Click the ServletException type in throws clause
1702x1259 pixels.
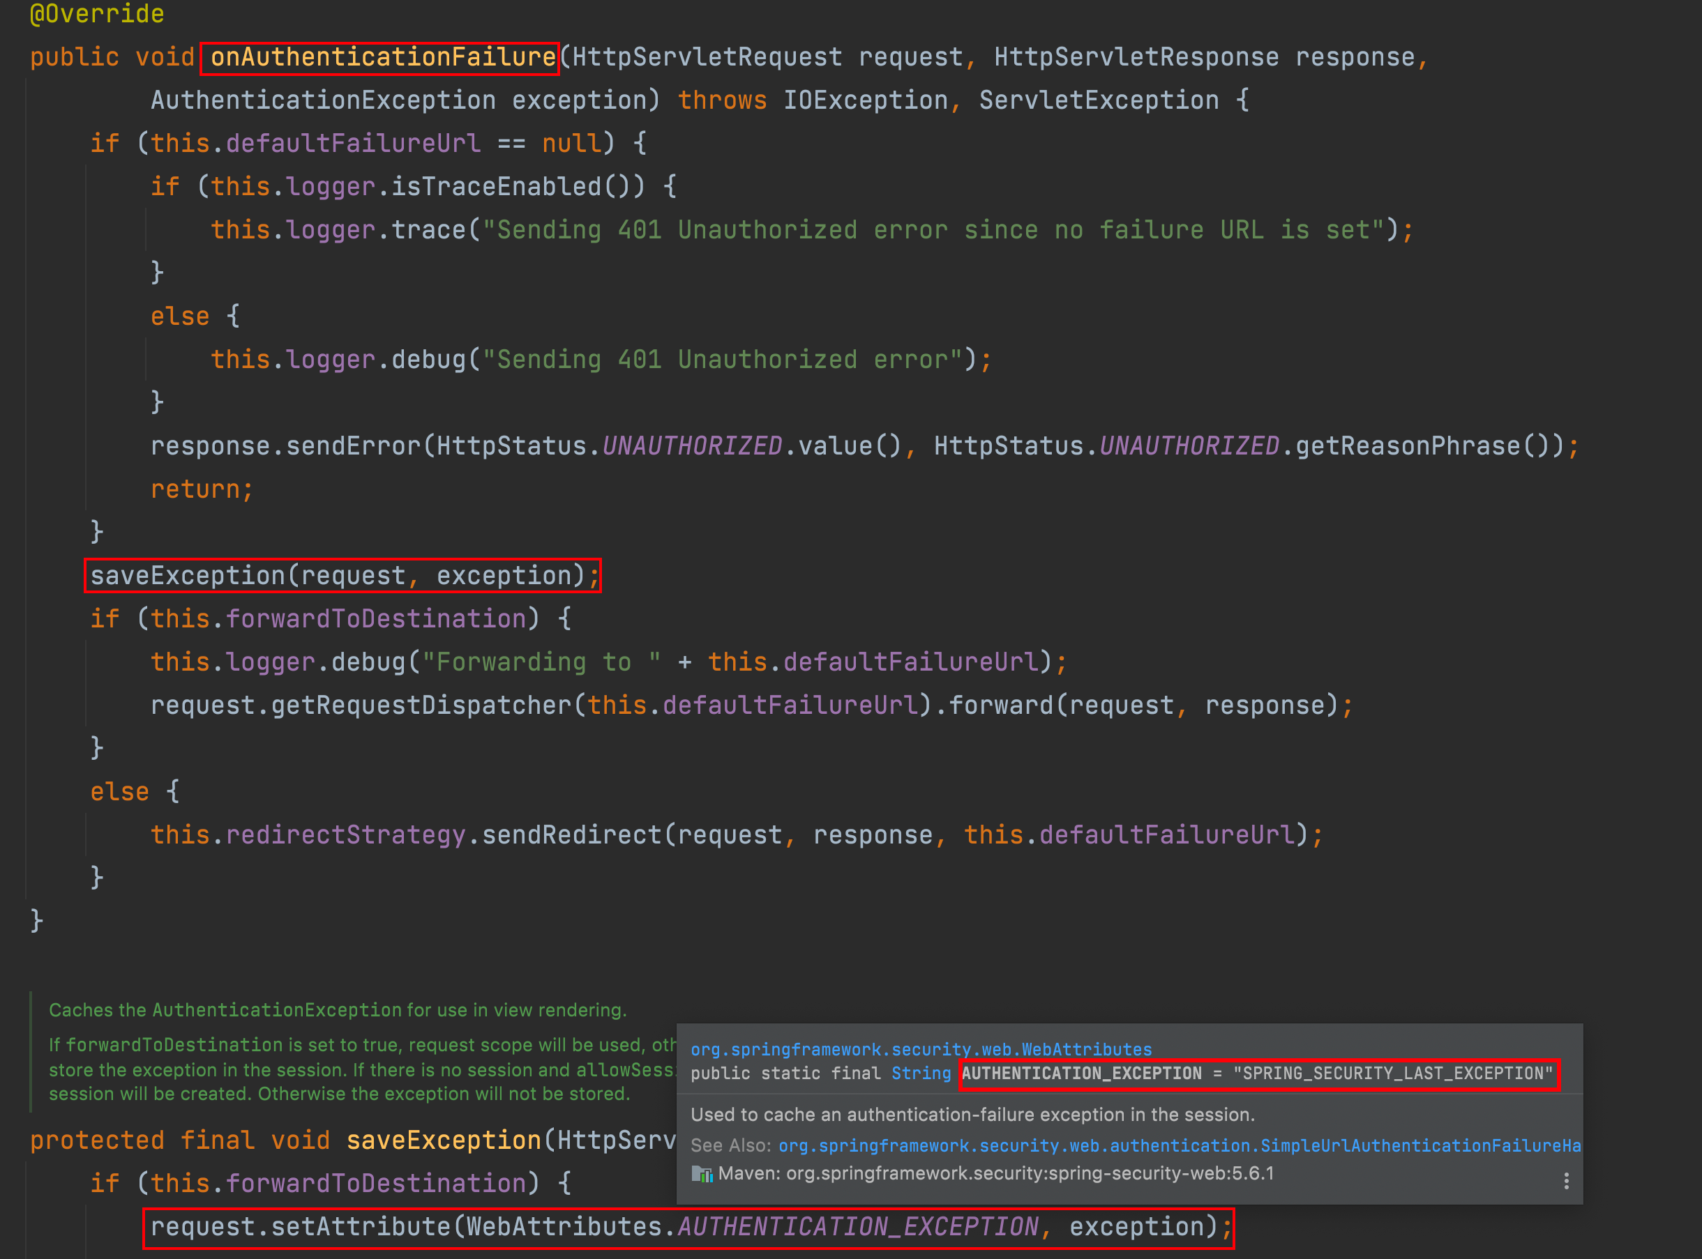point(1098,100)
